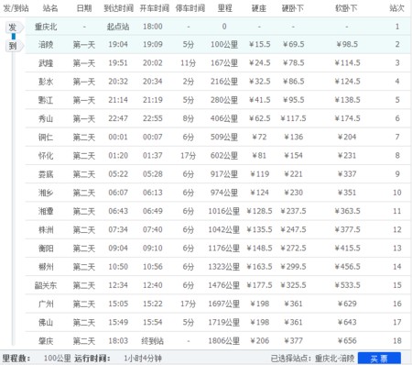Viewport: 412px width, 365px height.
Task: Click the 发 departure marker tag
Action: tap(14, 28)
